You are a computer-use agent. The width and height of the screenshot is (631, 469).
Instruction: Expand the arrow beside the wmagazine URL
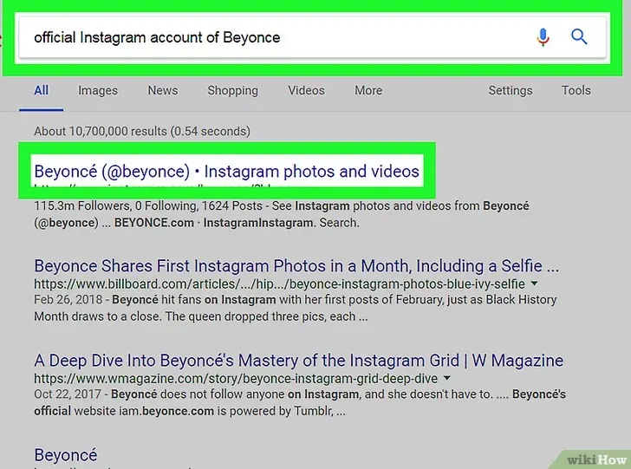pos(446,379)
